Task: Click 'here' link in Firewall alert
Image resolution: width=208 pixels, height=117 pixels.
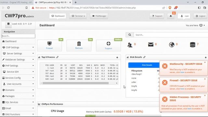Action: point(182,89)
